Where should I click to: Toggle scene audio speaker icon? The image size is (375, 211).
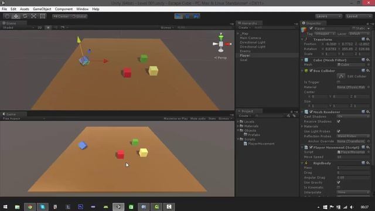(56, 28)
